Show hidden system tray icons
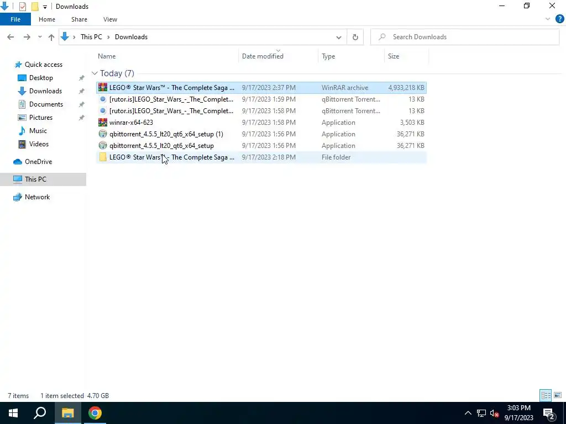This screenshot has width=566, height=424. pyautogui.click(x=468, y=413)
